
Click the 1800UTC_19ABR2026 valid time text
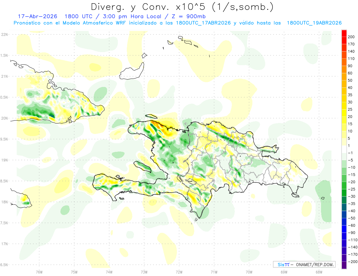pos(314,23)
